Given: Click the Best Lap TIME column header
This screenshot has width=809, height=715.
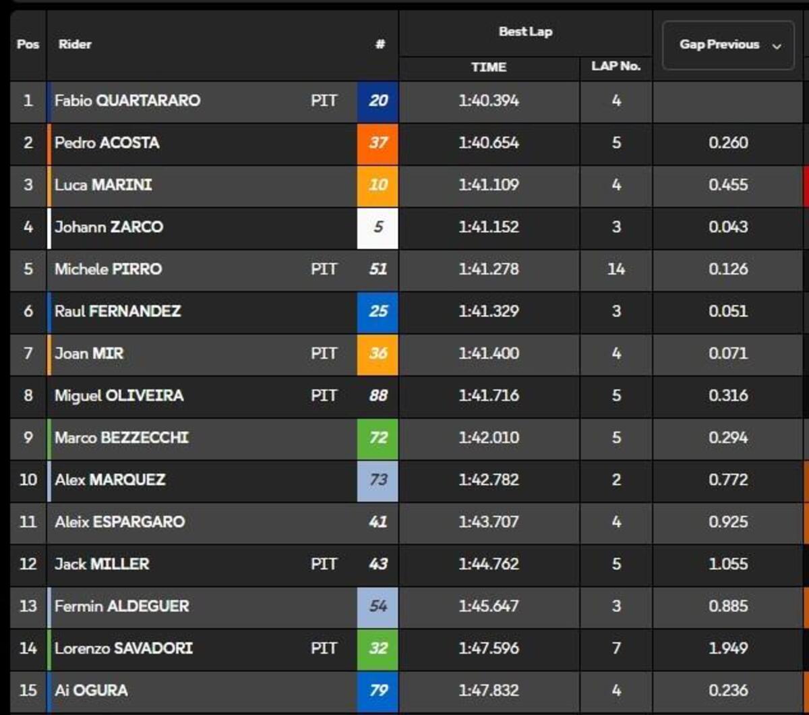Looking at the screenshot, I should [x=489, y=67].
